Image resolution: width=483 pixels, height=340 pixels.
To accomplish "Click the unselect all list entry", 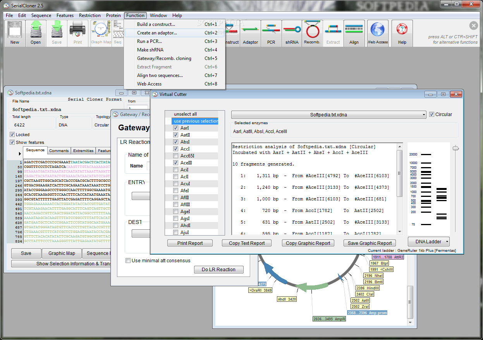I will coord(195,114).
